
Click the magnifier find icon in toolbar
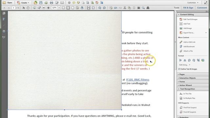[x=143, y=8]
